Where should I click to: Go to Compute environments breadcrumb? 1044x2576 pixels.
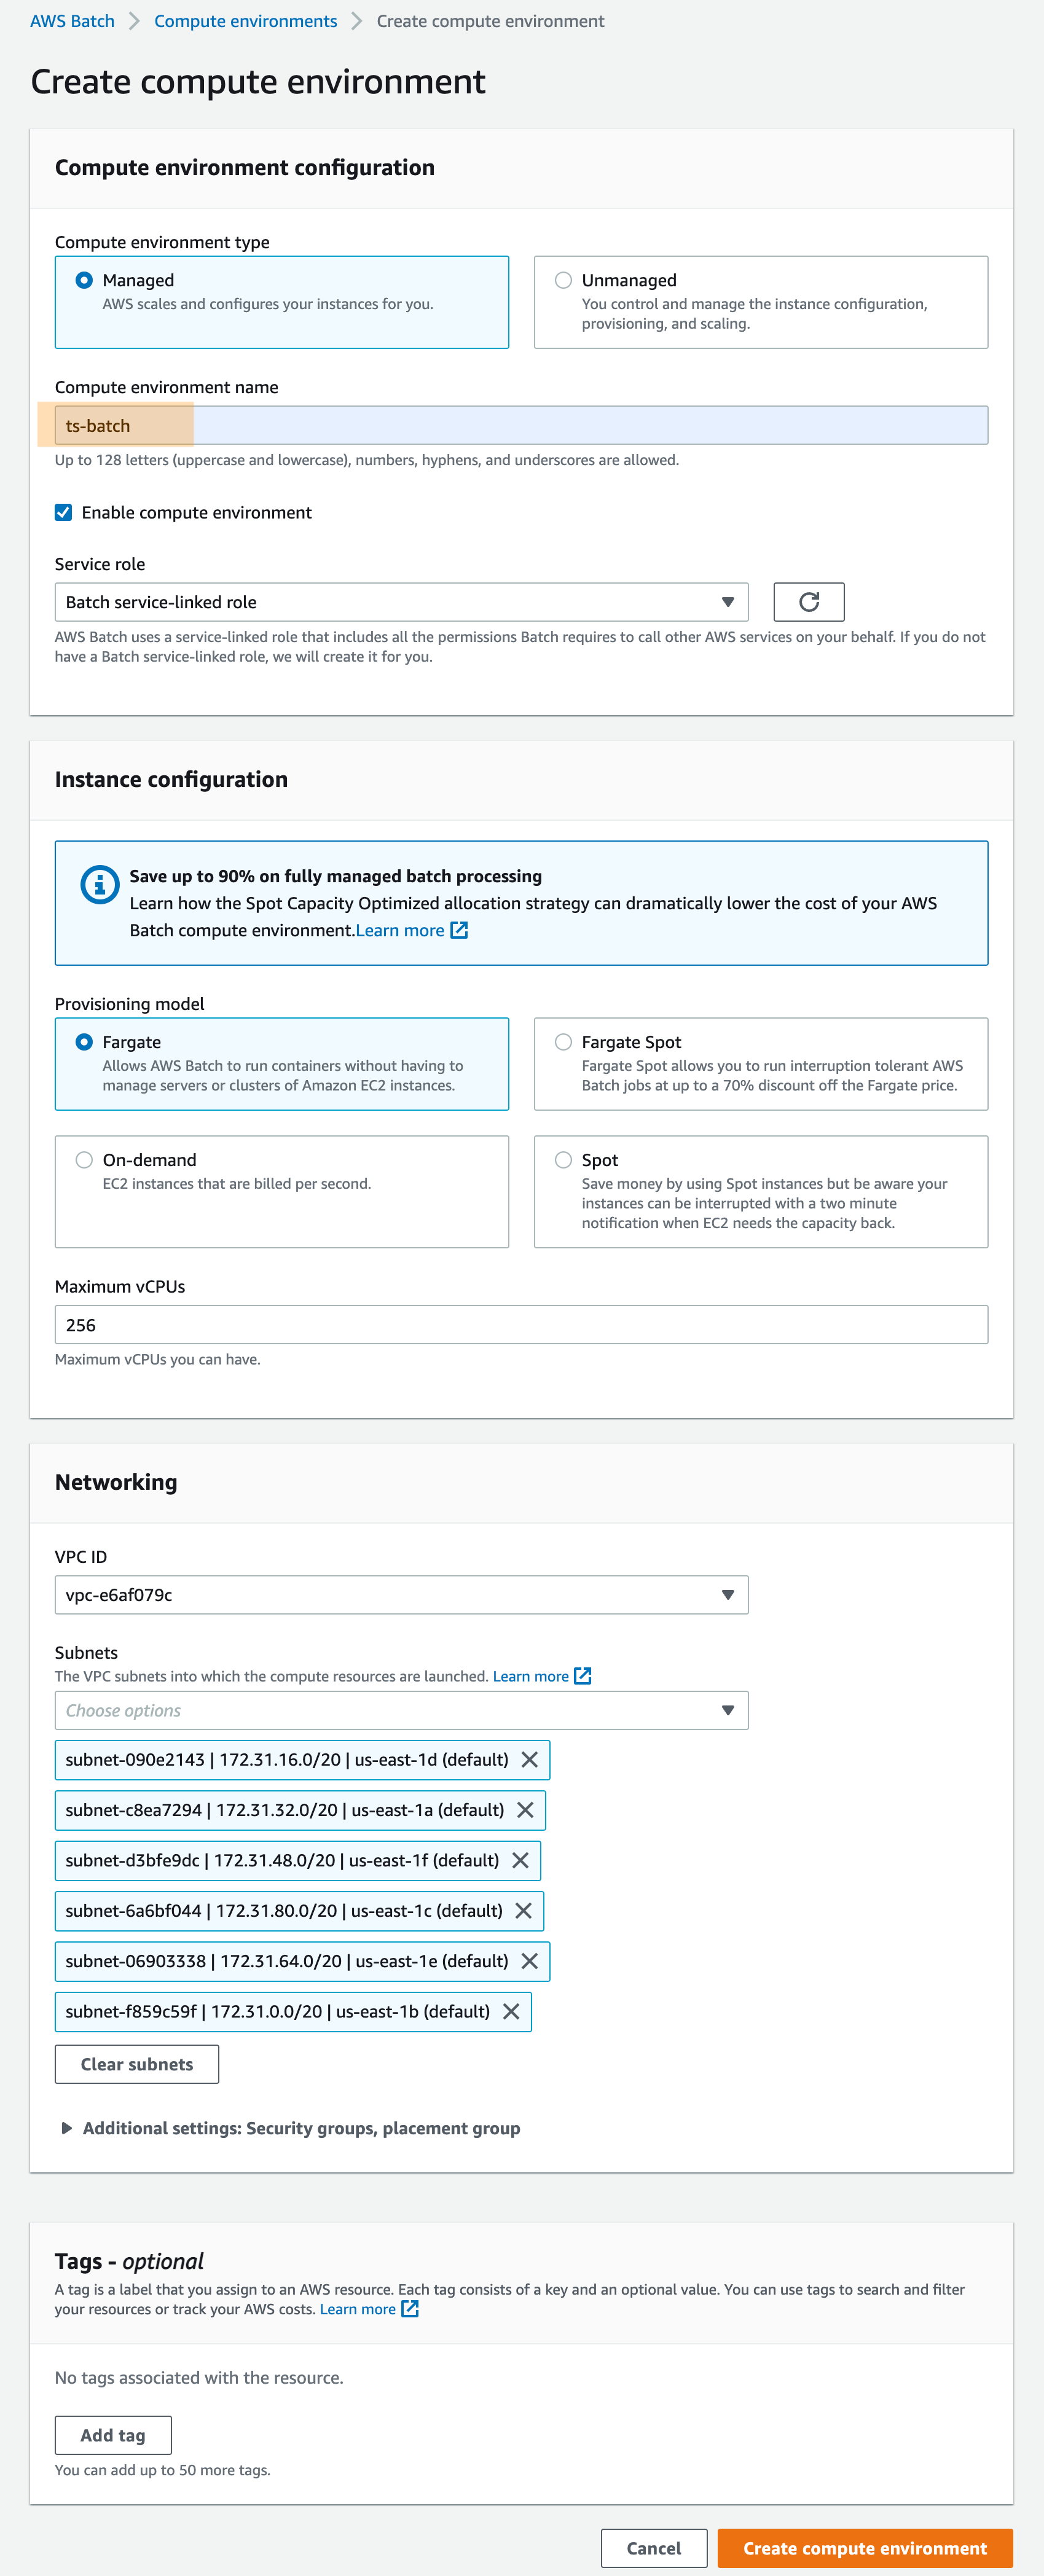[245, 21]
